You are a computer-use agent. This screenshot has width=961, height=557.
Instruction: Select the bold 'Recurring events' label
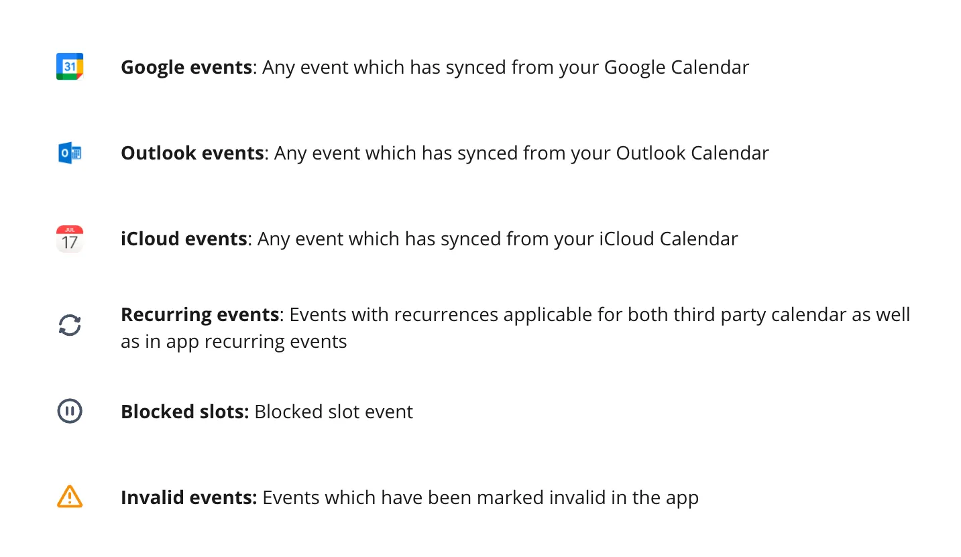(200, 314)
